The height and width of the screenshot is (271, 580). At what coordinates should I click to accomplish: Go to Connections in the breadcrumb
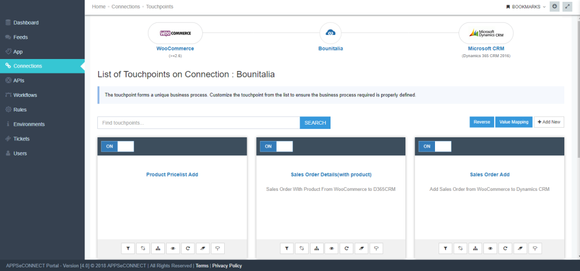pos(126,7)
